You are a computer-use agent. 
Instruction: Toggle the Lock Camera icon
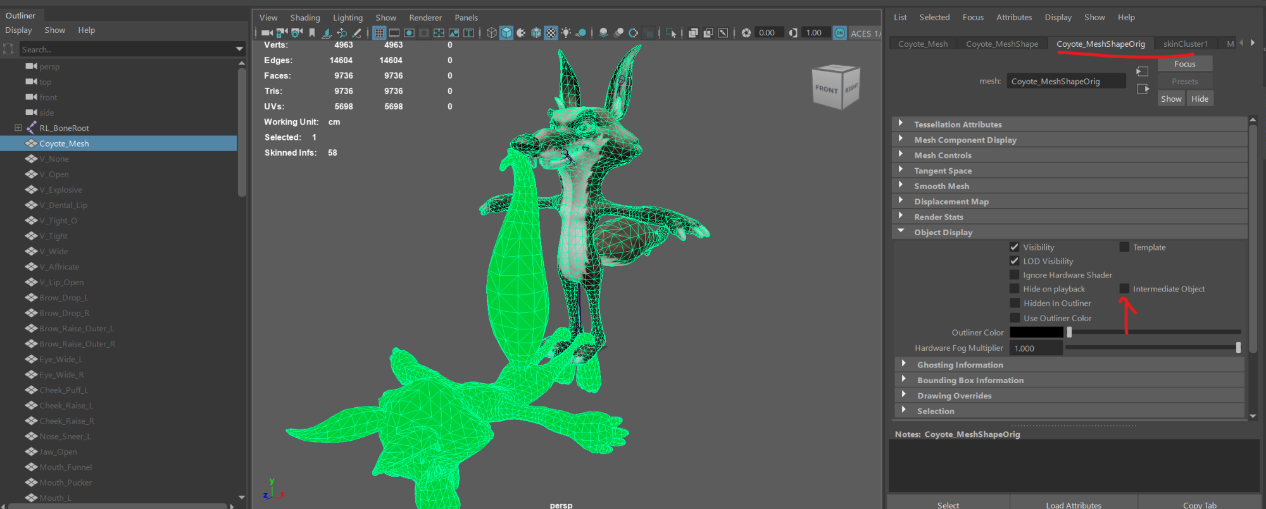282,33
